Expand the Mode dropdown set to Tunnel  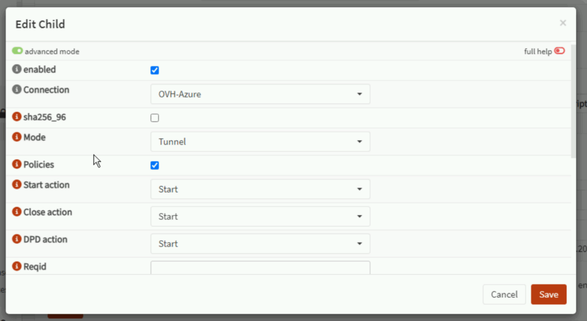(x=260, y=142)
